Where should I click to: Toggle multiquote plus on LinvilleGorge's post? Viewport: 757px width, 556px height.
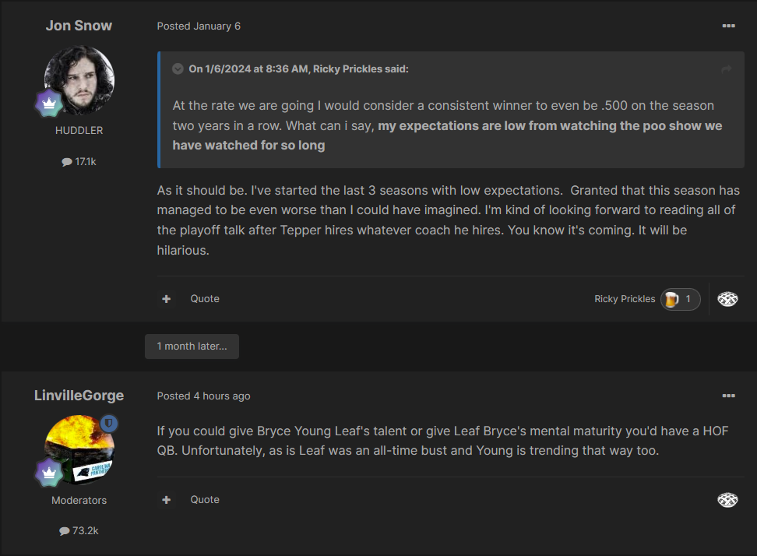[167, 499]
